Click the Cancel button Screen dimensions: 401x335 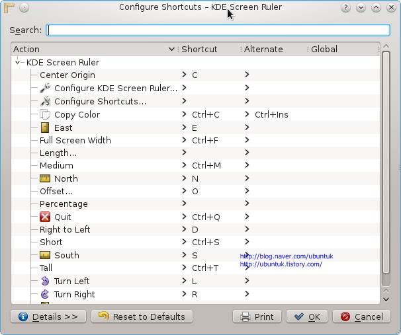pyautogui.click(x=361, y=316)
